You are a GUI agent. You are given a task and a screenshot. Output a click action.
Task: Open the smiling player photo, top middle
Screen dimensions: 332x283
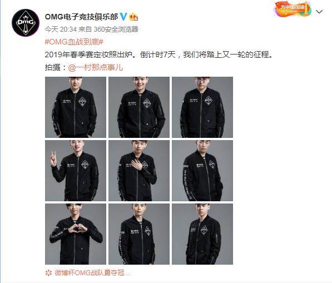(x=139, y=107)
